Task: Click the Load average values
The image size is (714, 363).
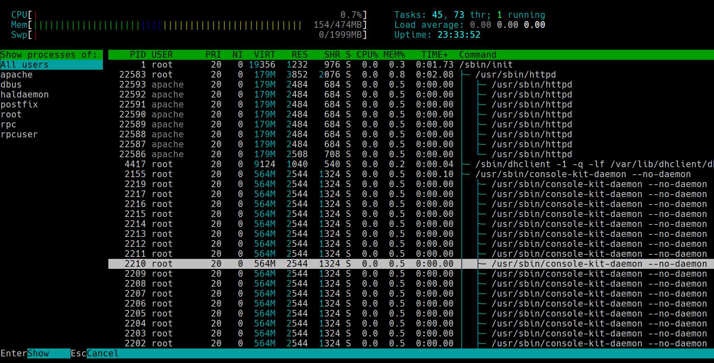Action: pyautogui.click(x=507, y=25)
